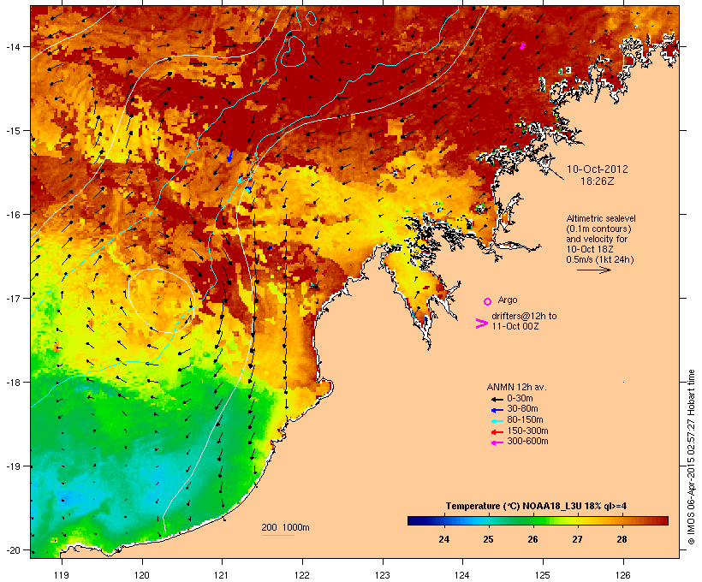The height and width of the screenshot is (582, 702).
Task: Click the 0.5m/s velocity scale arrow
Action: coord(593,270)
